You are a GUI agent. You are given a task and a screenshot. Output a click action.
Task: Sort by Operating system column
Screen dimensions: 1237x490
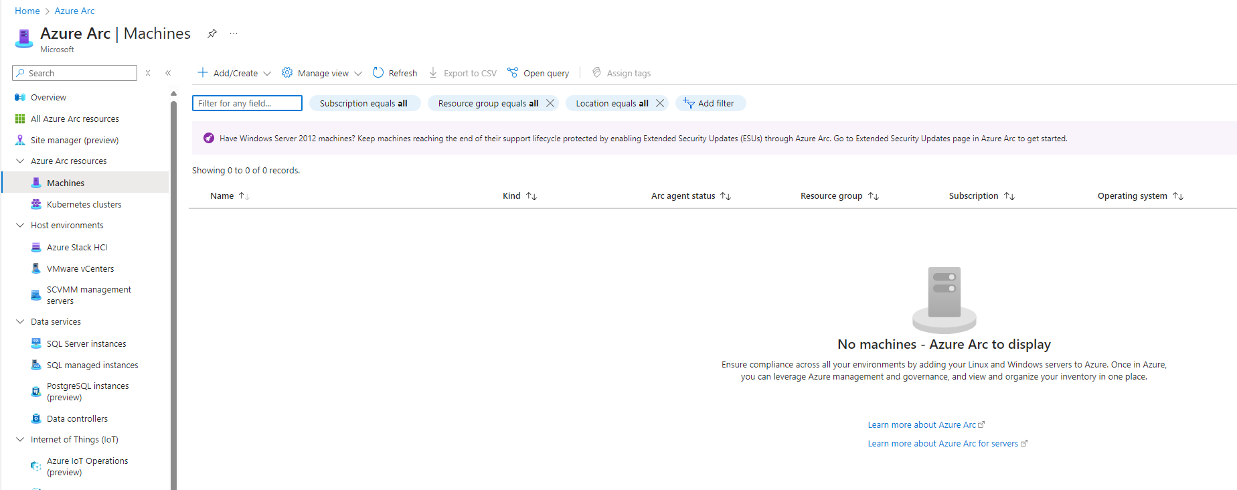point(1141,195)
